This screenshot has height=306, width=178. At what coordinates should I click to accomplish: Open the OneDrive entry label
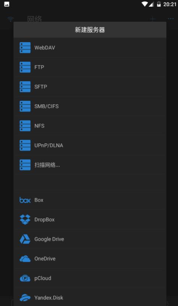[x=45, y=259]
